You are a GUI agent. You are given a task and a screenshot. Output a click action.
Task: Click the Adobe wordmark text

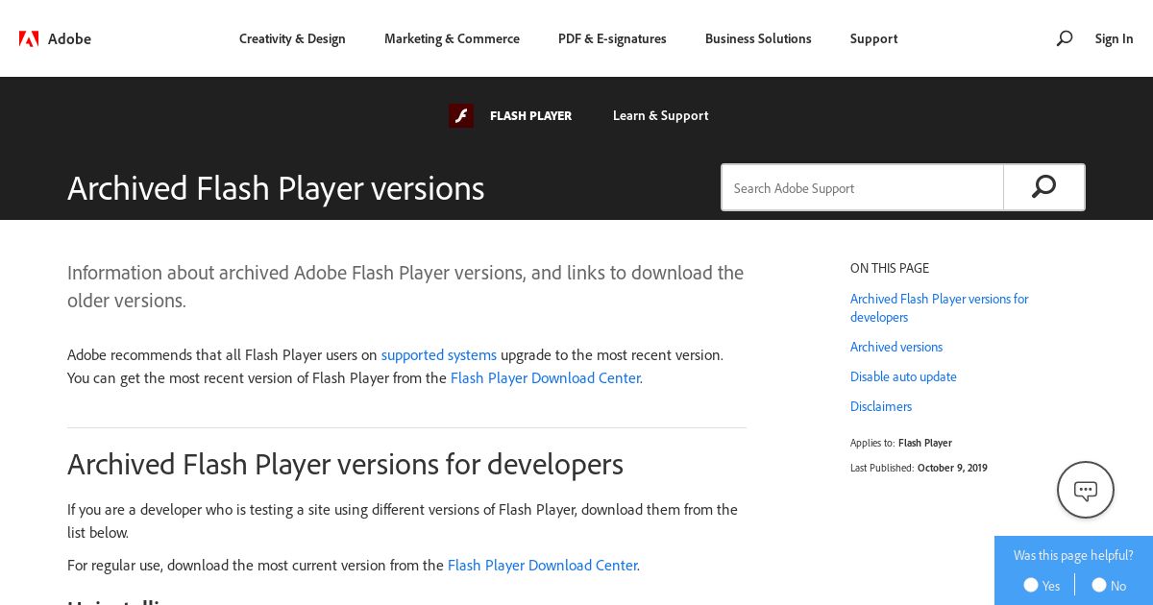pos(69,38)
